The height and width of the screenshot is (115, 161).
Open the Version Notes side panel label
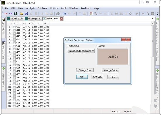[x=4, y=79]
